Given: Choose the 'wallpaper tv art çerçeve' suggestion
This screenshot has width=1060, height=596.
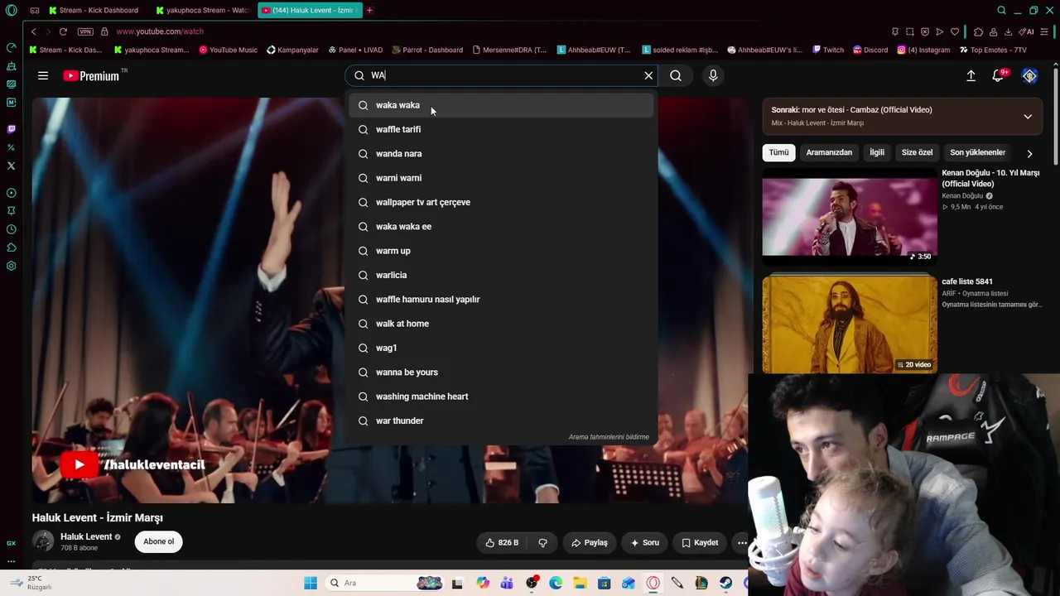Looking at the screenshot, I should pos(501,202).
